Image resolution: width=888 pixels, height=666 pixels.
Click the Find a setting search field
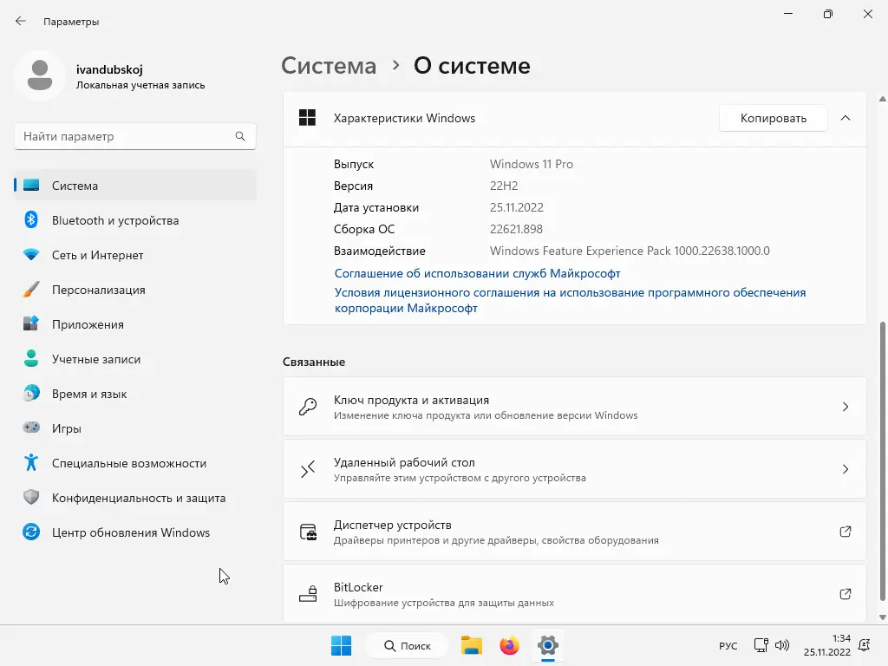[126, 137]
